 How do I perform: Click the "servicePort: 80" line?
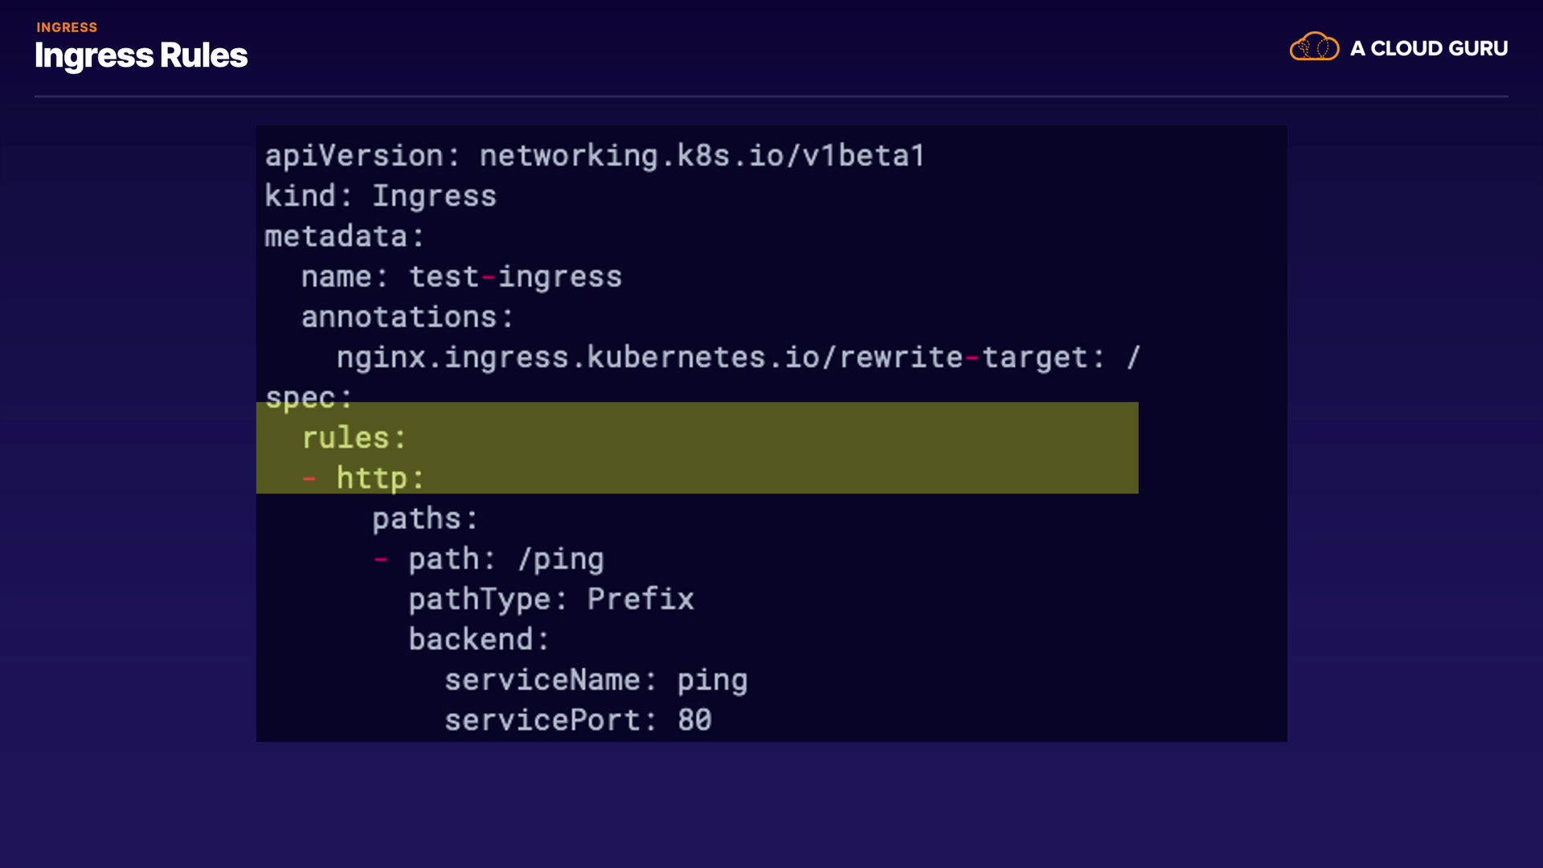point(578,720)
